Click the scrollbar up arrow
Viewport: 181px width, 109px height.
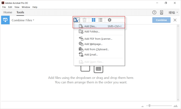pyautogui.click(x=178, y=26)
